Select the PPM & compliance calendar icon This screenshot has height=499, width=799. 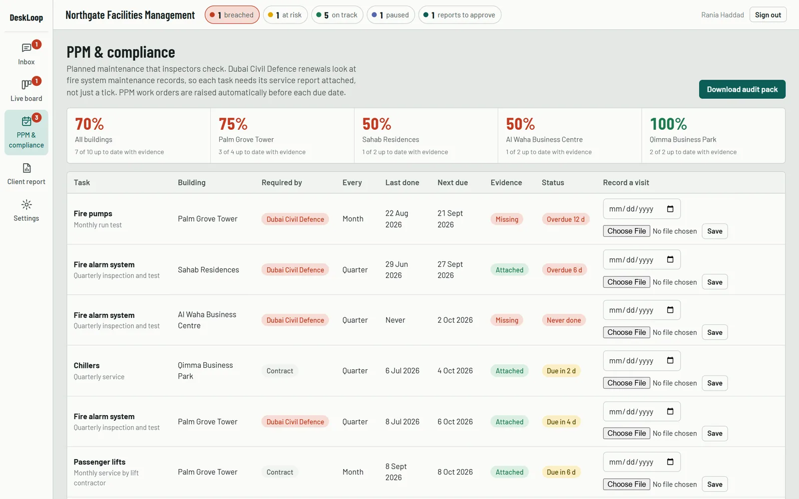click(x=26, y=121)
